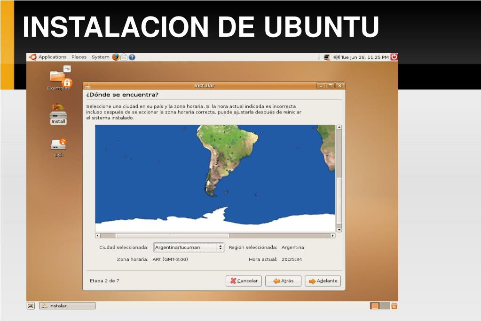Click the Atrás button
Image resolution: width=481 pixels, height=321 pixels.
[283, 281]
